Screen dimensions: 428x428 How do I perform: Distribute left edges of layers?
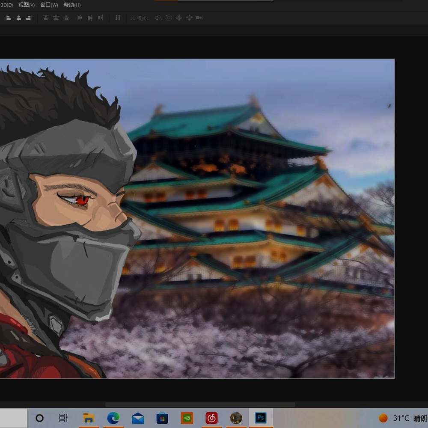pos(80,18)
